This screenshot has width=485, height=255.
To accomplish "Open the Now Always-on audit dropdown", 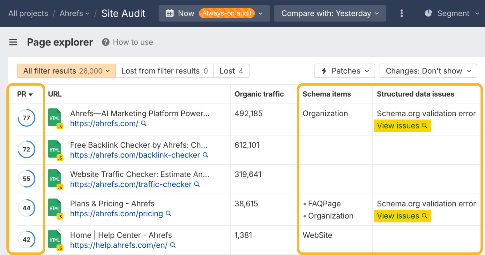I will click(x=214, y=13).
